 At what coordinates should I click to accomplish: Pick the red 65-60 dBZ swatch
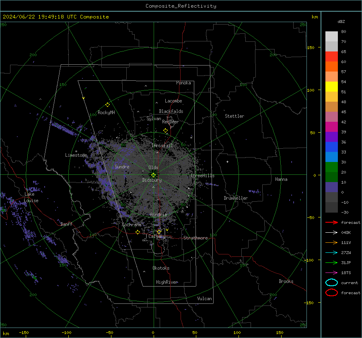pyautogui.click(x=331, y=57)
